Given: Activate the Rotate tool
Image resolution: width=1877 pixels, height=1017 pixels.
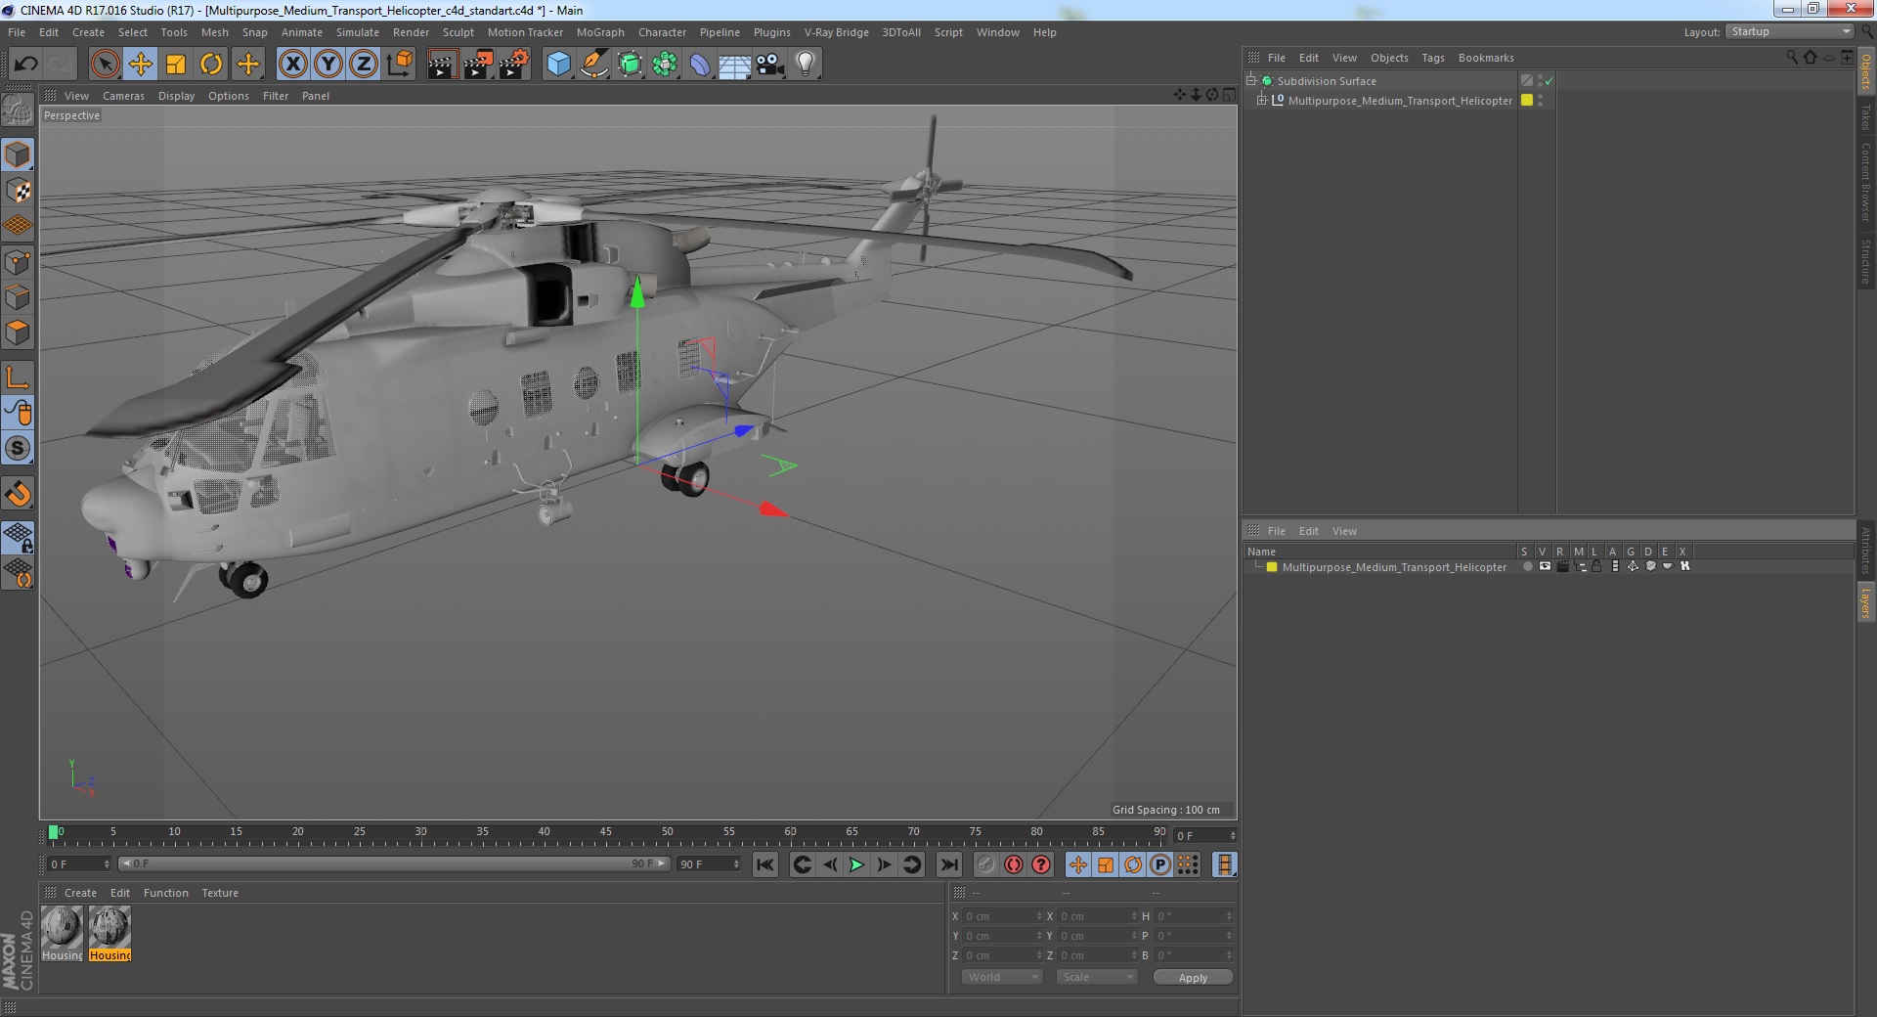Looking at the screenshot, I should pos(211,65).
